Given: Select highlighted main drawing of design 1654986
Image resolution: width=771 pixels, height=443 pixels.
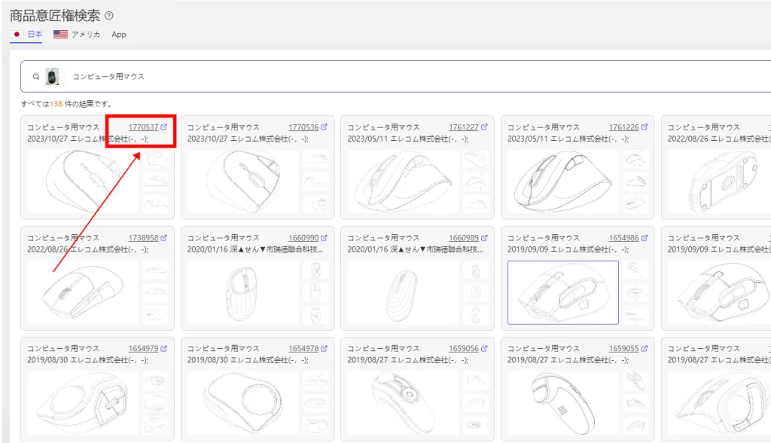Looking at the screenshot, I should pos(563,292).
